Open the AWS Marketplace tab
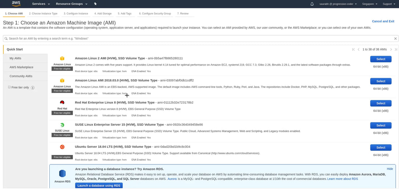 pos(21,67)
